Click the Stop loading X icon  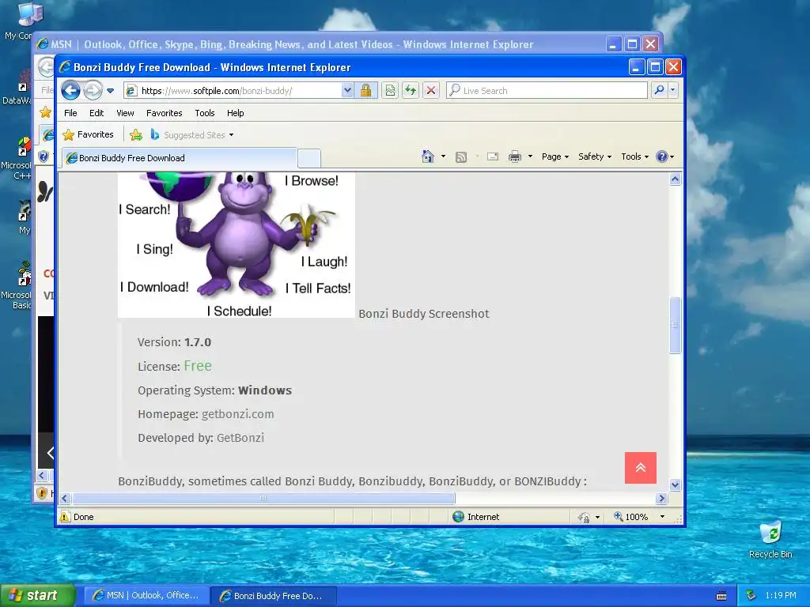[431, 91]
